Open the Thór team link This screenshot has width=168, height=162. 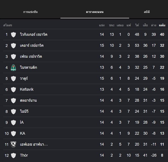pyautogui.click(x=24, y=155)
